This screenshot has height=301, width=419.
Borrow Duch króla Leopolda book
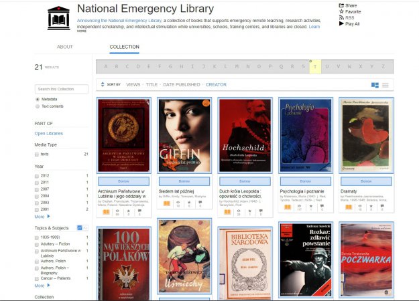coord(245,181)
